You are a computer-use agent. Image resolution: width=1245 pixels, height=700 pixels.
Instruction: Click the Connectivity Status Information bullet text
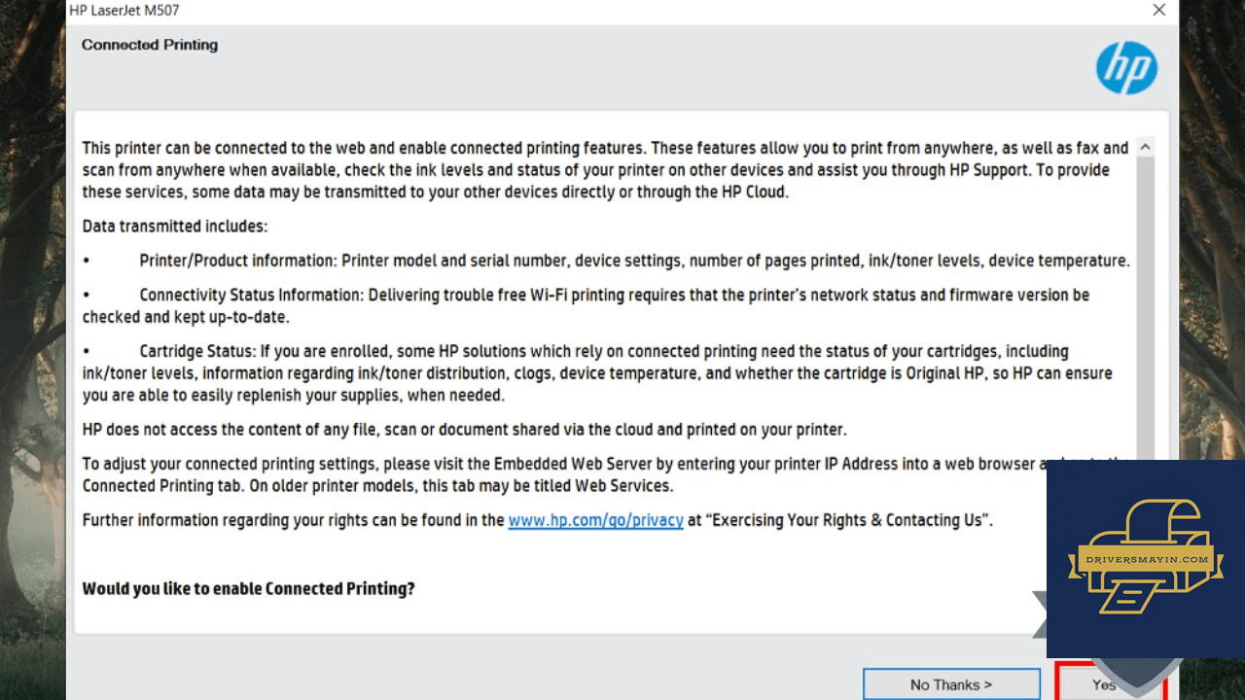click(586, 305)
